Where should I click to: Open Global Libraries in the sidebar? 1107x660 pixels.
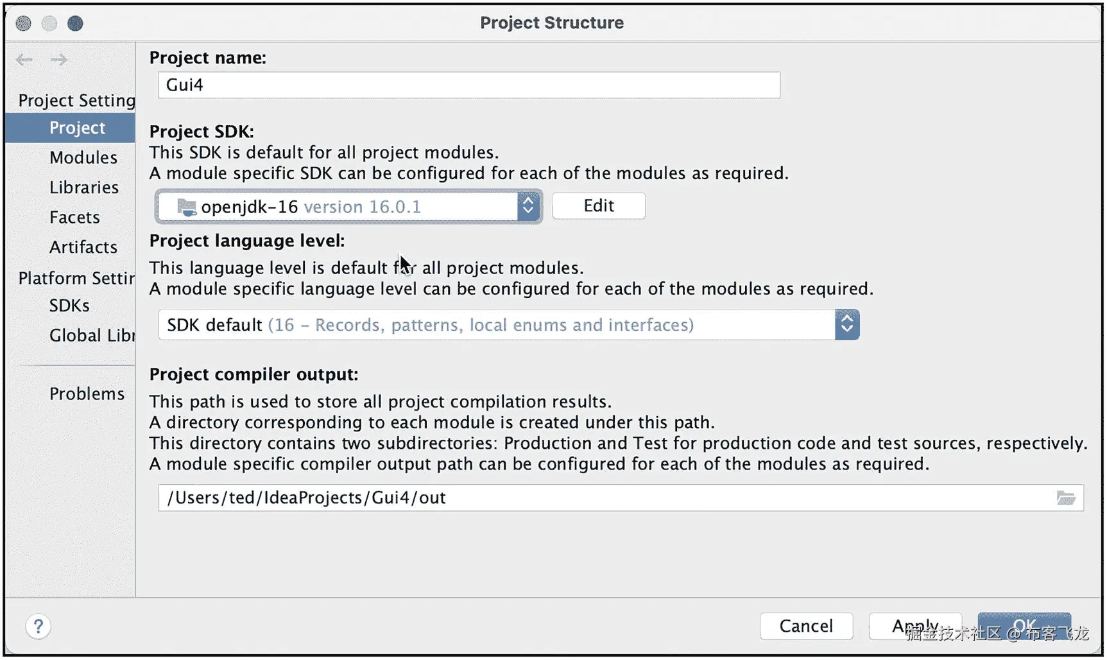92,335
